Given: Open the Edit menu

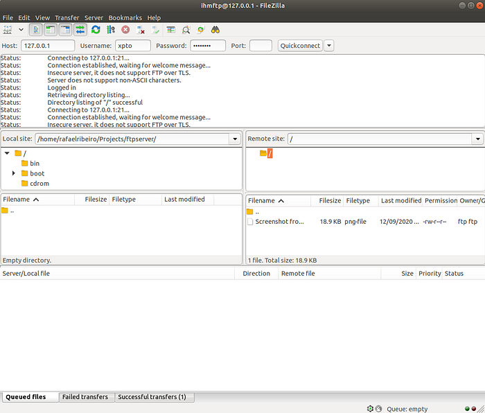Looking at the screenshot, I should [x=24, y=18].
